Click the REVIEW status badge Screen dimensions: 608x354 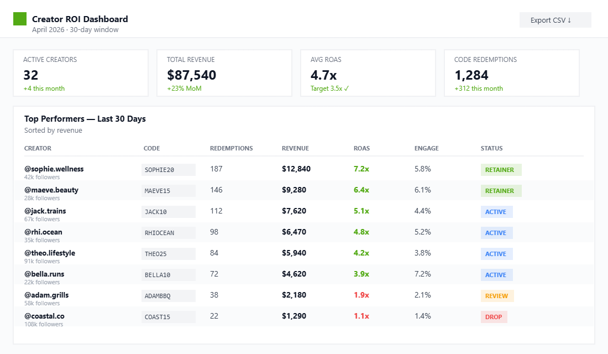pos(497,295)
